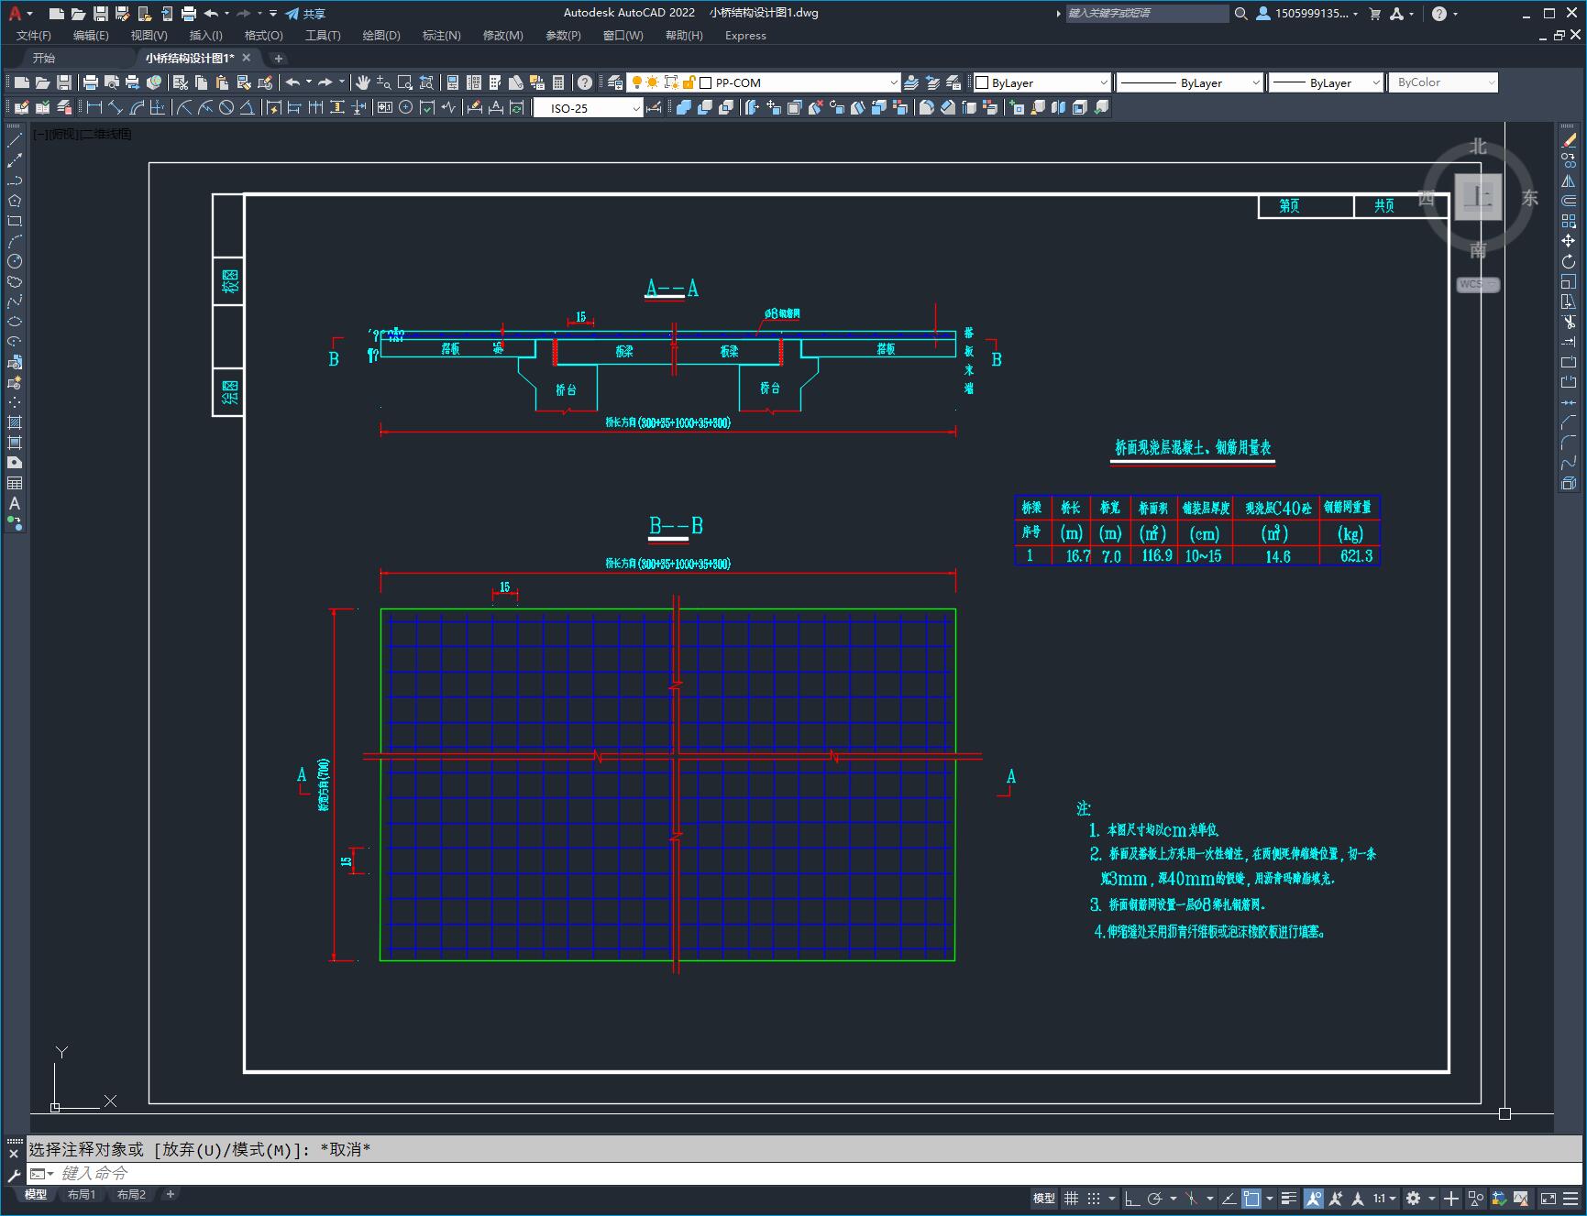
Task: Select the Line draw tool
Action: 15,141
